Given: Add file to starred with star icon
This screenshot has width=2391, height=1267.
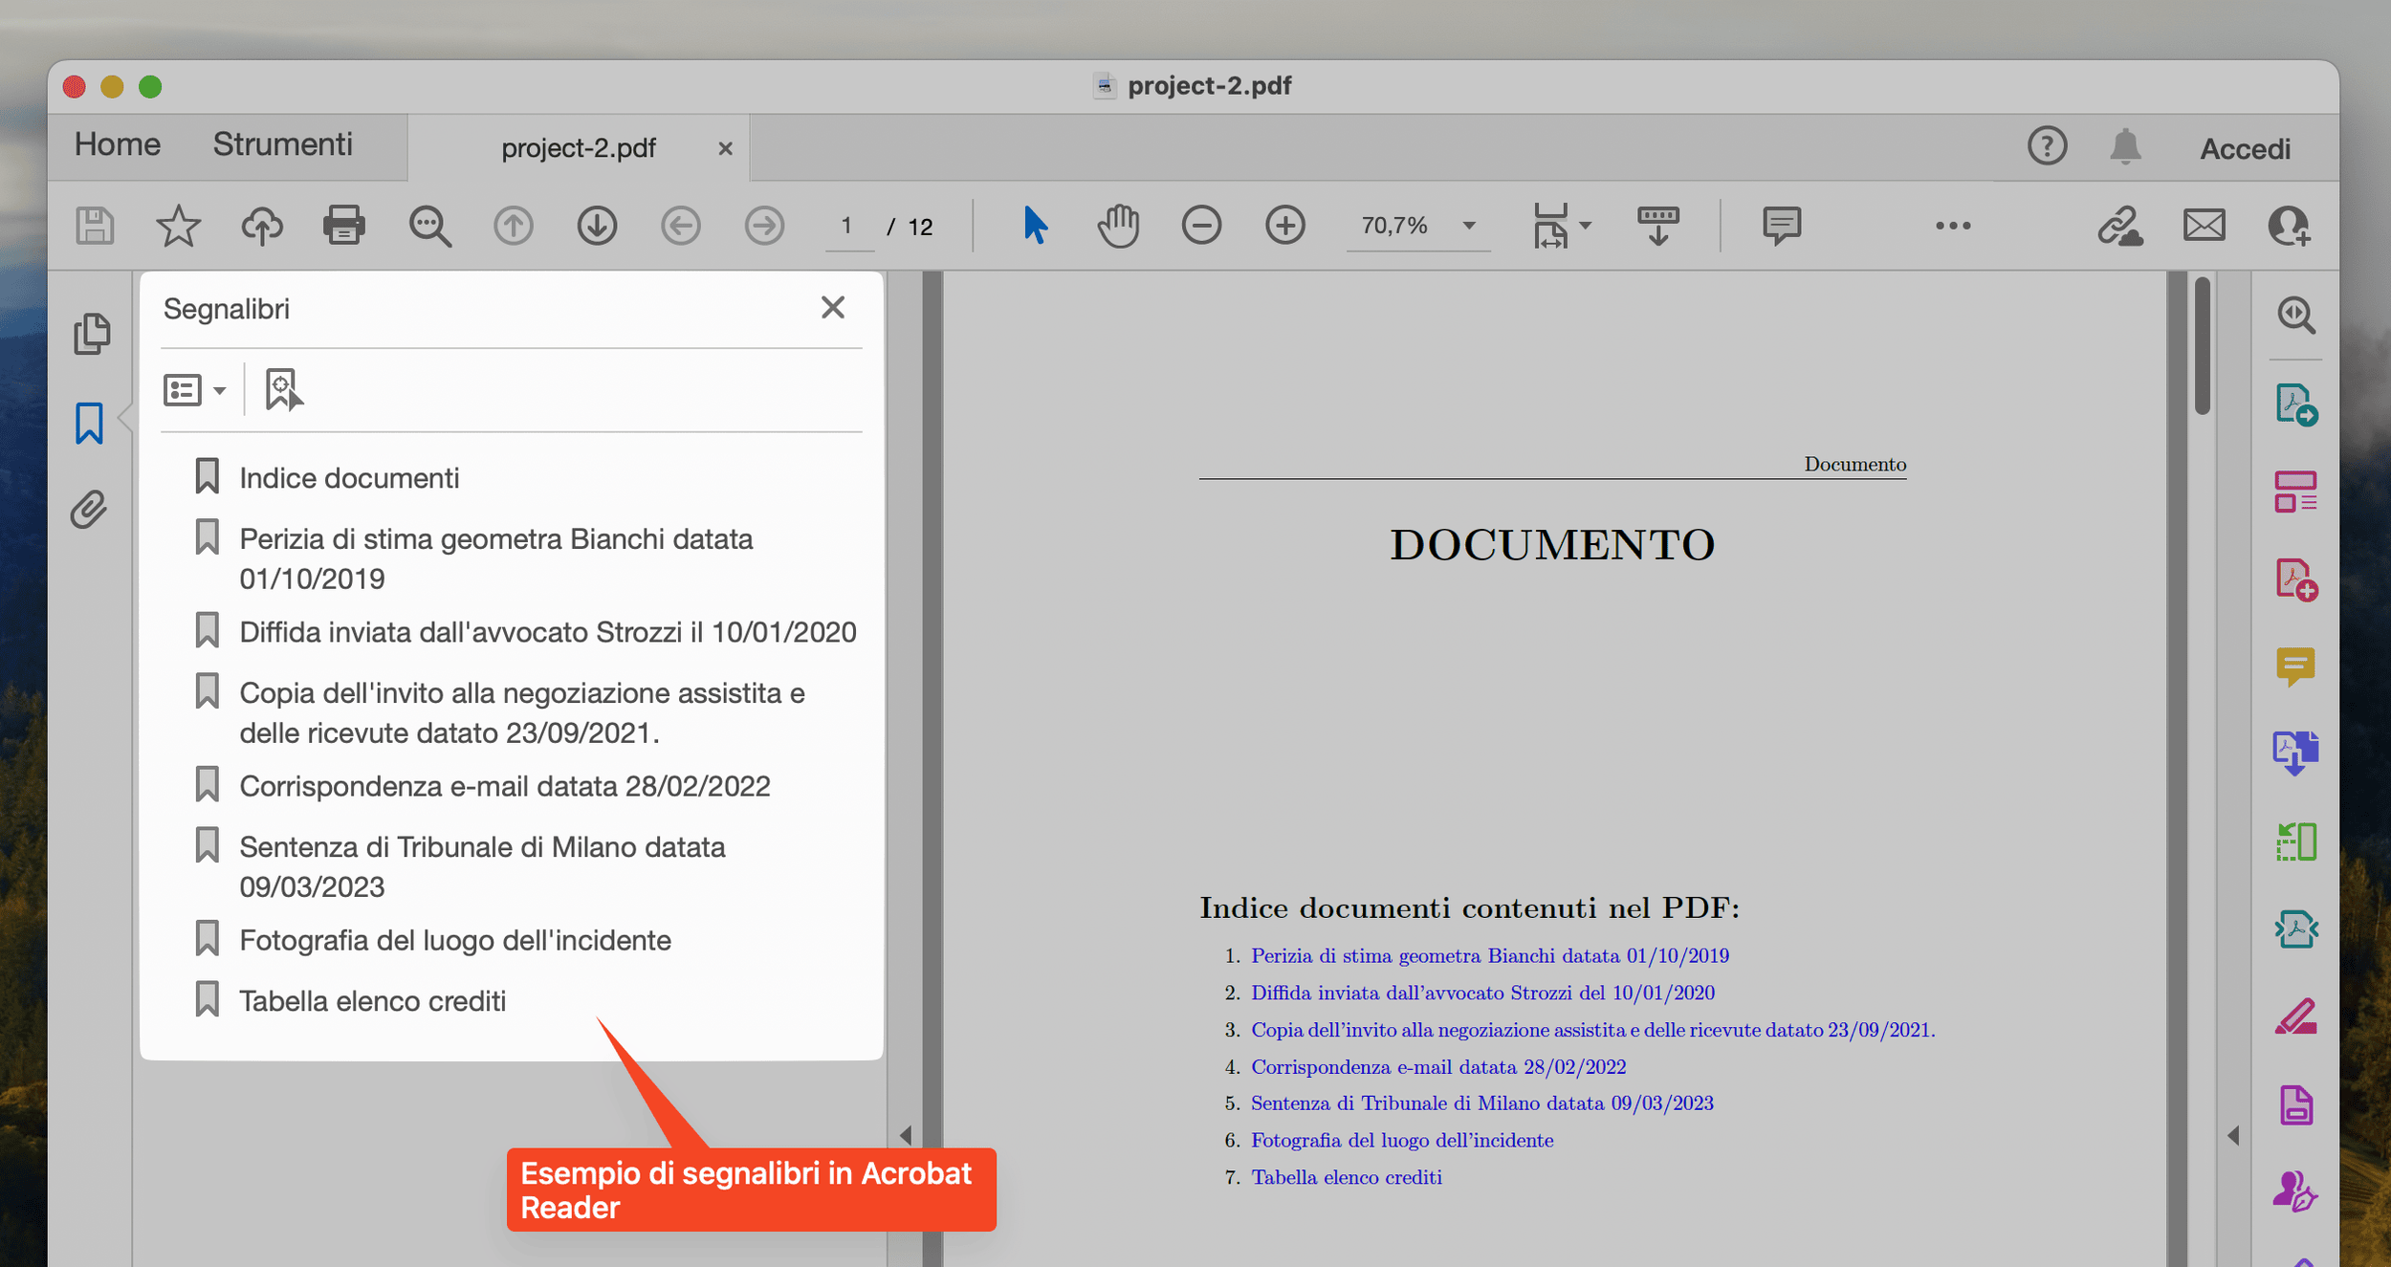Looking at the screenshot, I should [178, 227].
